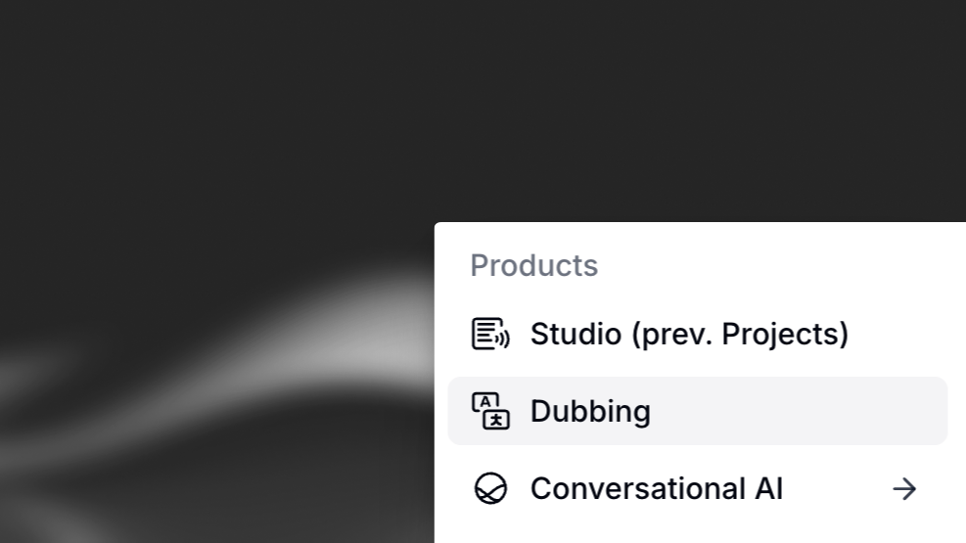
Task: Click empty space right of Dubbing label
Action: [x=803, y=411]
